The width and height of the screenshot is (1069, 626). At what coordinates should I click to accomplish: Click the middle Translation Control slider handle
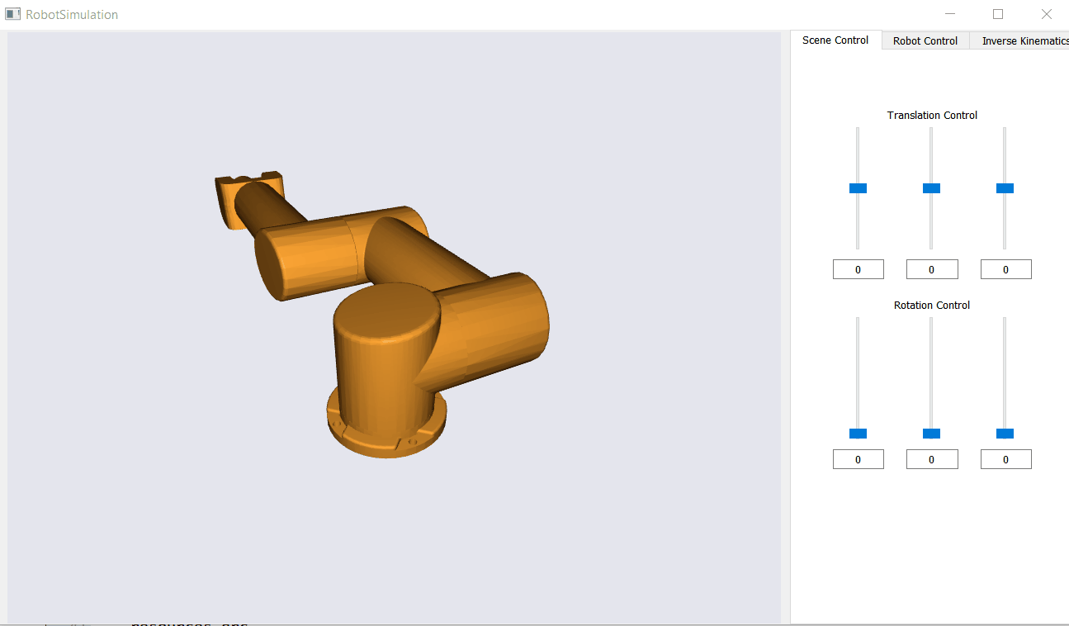tap(931, 188)
